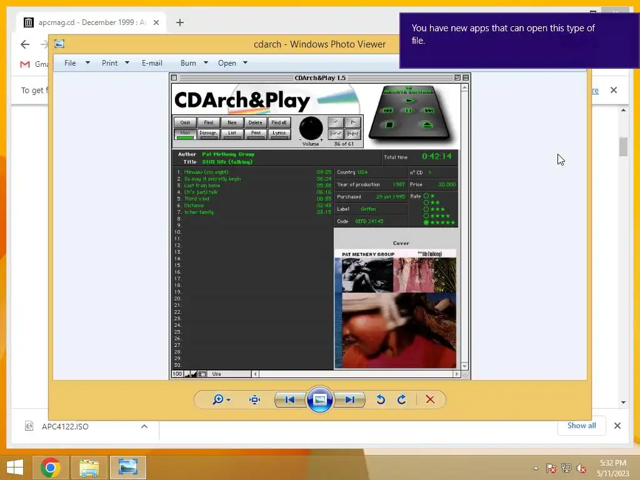Screen dimensions: 640x480
Task: Open the Gmail bookmark in Chrome
Action: [34, 64]
